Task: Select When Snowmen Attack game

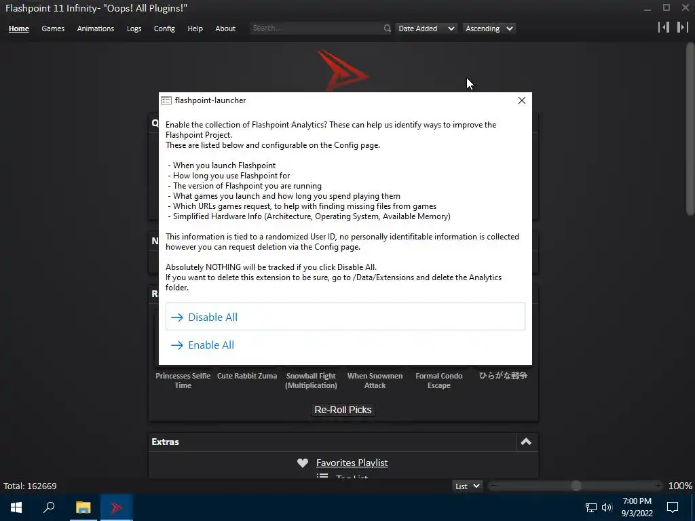Action: click(x=375, y=380)
